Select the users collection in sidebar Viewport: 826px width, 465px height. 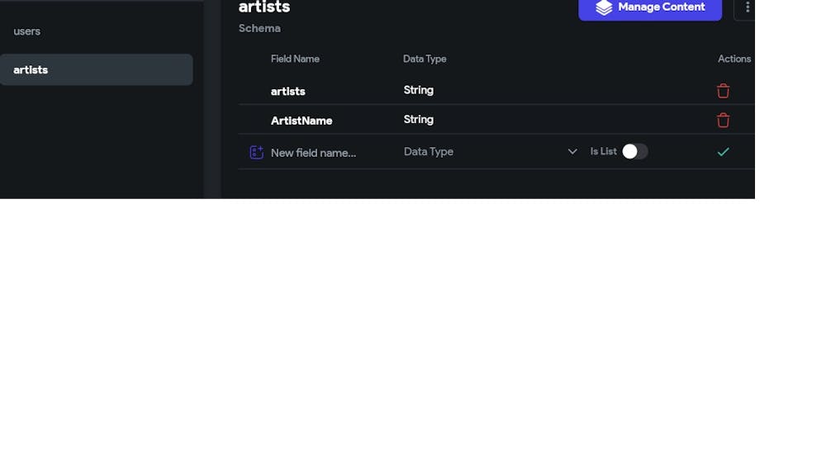click(27, 31)
